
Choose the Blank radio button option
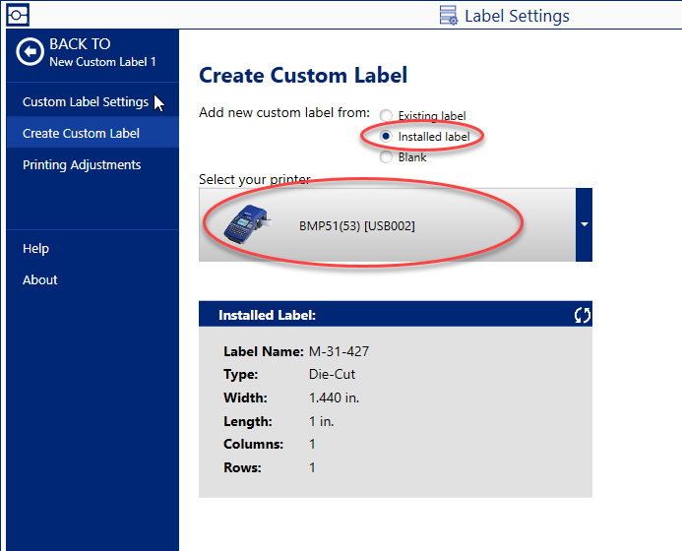tap(387, 157)
